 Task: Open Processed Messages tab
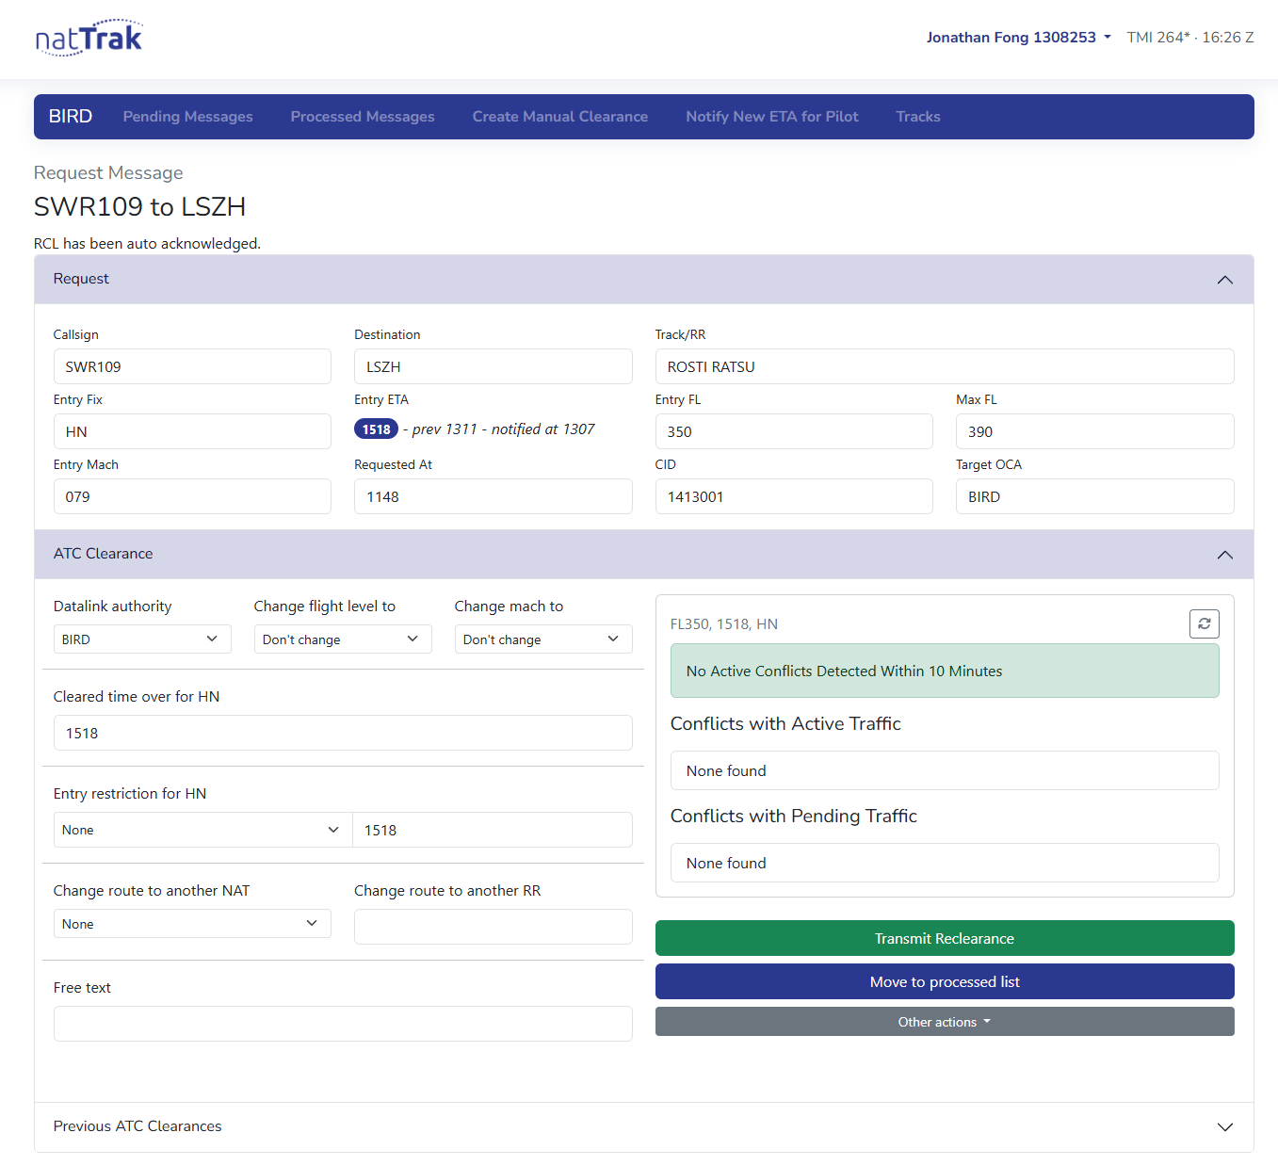click(363, 117)
